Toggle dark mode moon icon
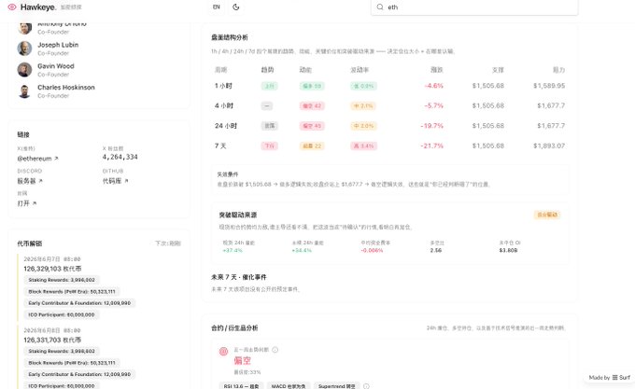The image size is (635, 389). 236,7
